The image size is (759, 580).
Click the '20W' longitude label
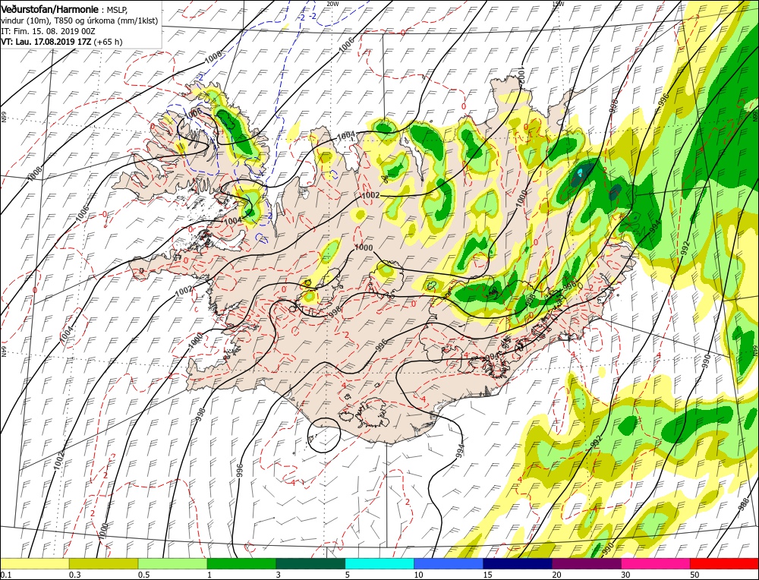click(x=332, y=3)
